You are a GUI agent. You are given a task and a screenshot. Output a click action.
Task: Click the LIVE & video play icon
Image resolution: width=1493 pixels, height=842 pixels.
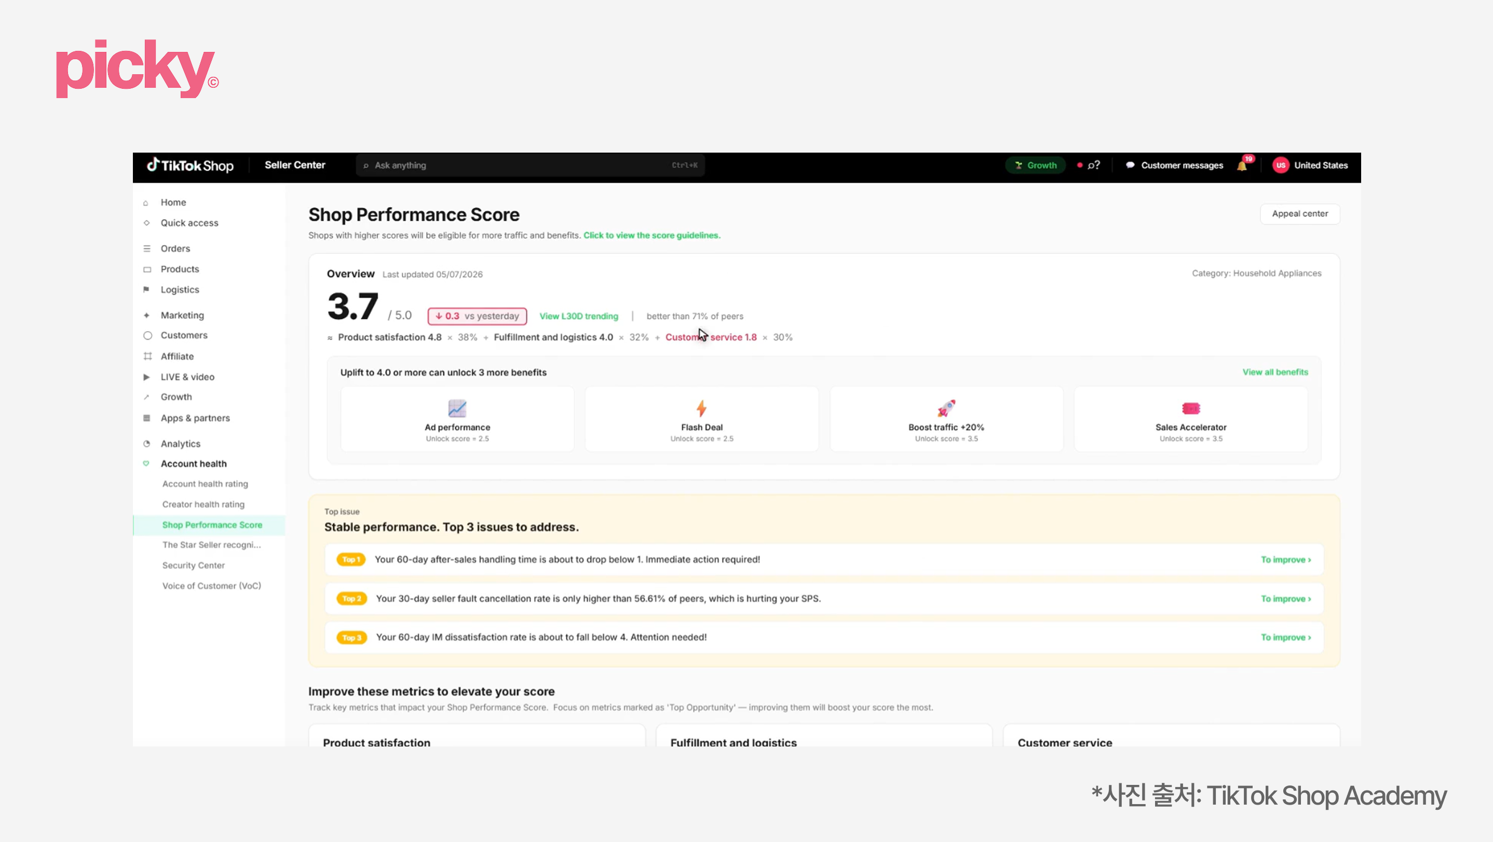[x=146, y=377]
